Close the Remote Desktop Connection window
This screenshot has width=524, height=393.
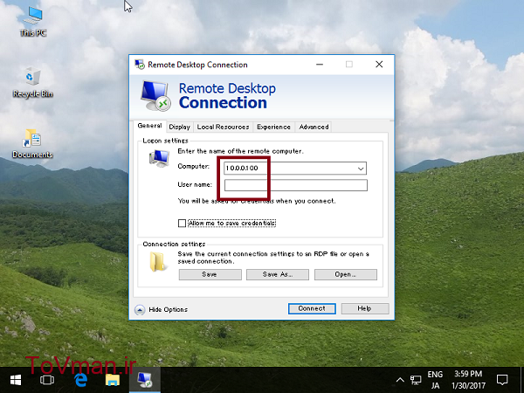[379, 64]
